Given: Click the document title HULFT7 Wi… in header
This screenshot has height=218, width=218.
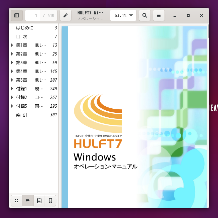Looking at the screenshot, I should pyautogui.click(x=90, y=13).
